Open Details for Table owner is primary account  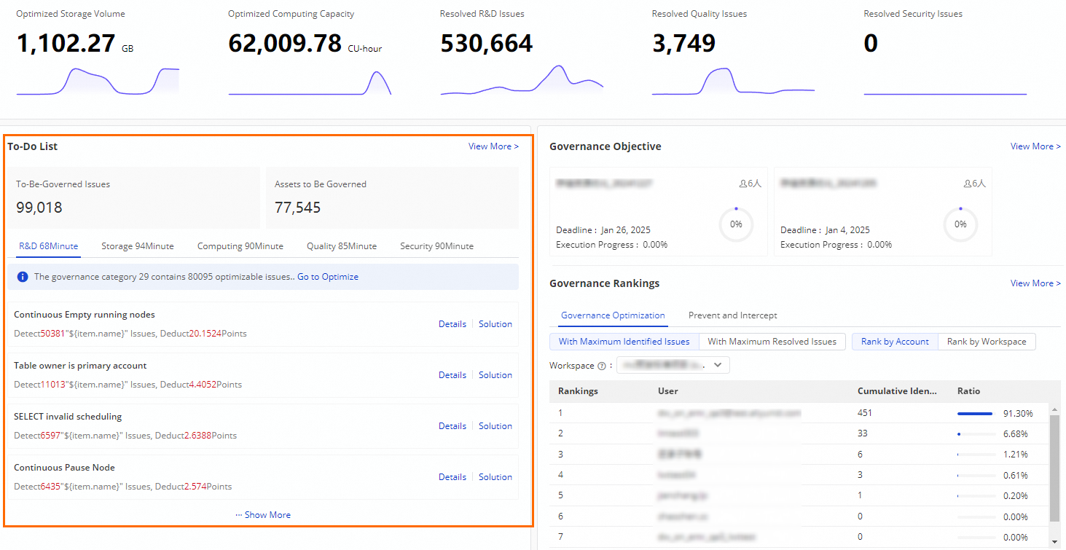452,375
